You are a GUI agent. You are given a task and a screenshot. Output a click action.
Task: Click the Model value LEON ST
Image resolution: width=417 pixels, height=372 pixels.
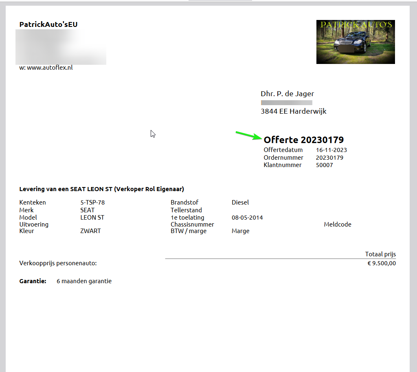[92, 218]
